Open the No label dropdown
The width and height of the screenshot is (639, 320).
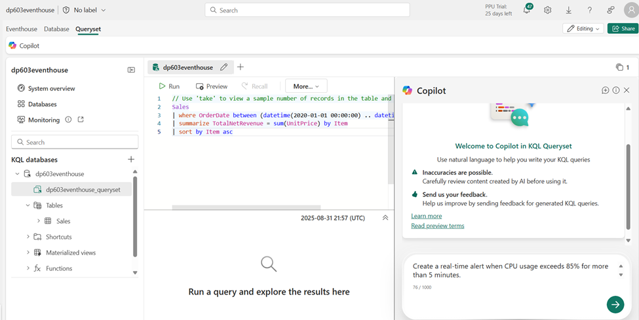tap(89, 10)
